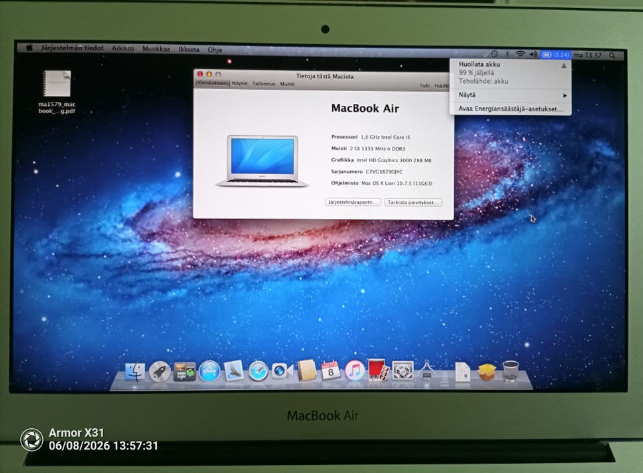Switch to the Muisti tab
The width and height of the screenshot is (643, 473).
(x=287, y=84)
